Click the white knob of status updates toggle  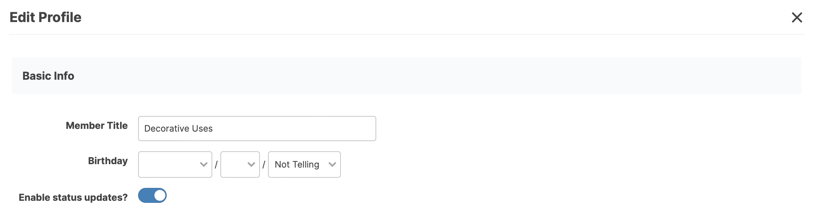160,195
